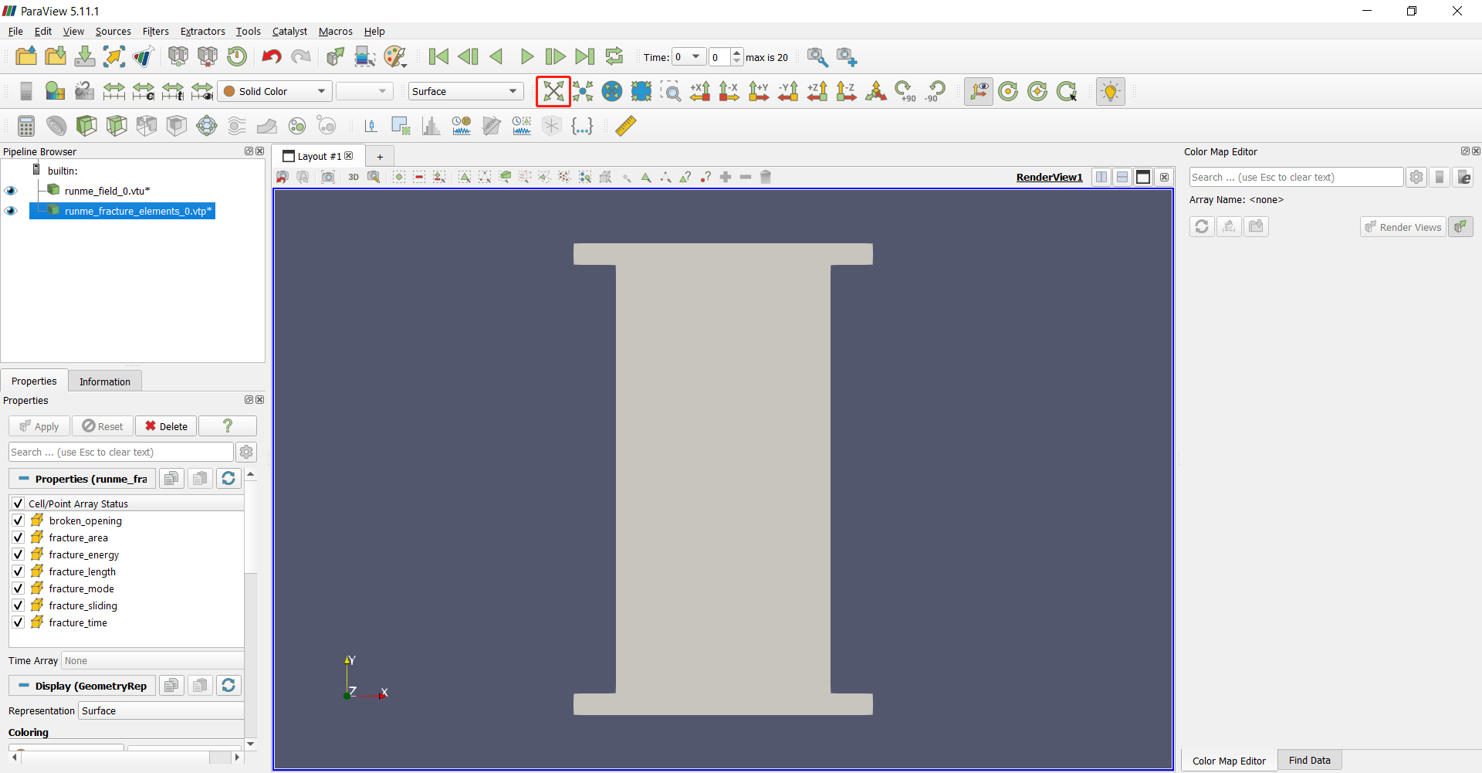
Task: Switch to the Information tab
Action: 105,381
